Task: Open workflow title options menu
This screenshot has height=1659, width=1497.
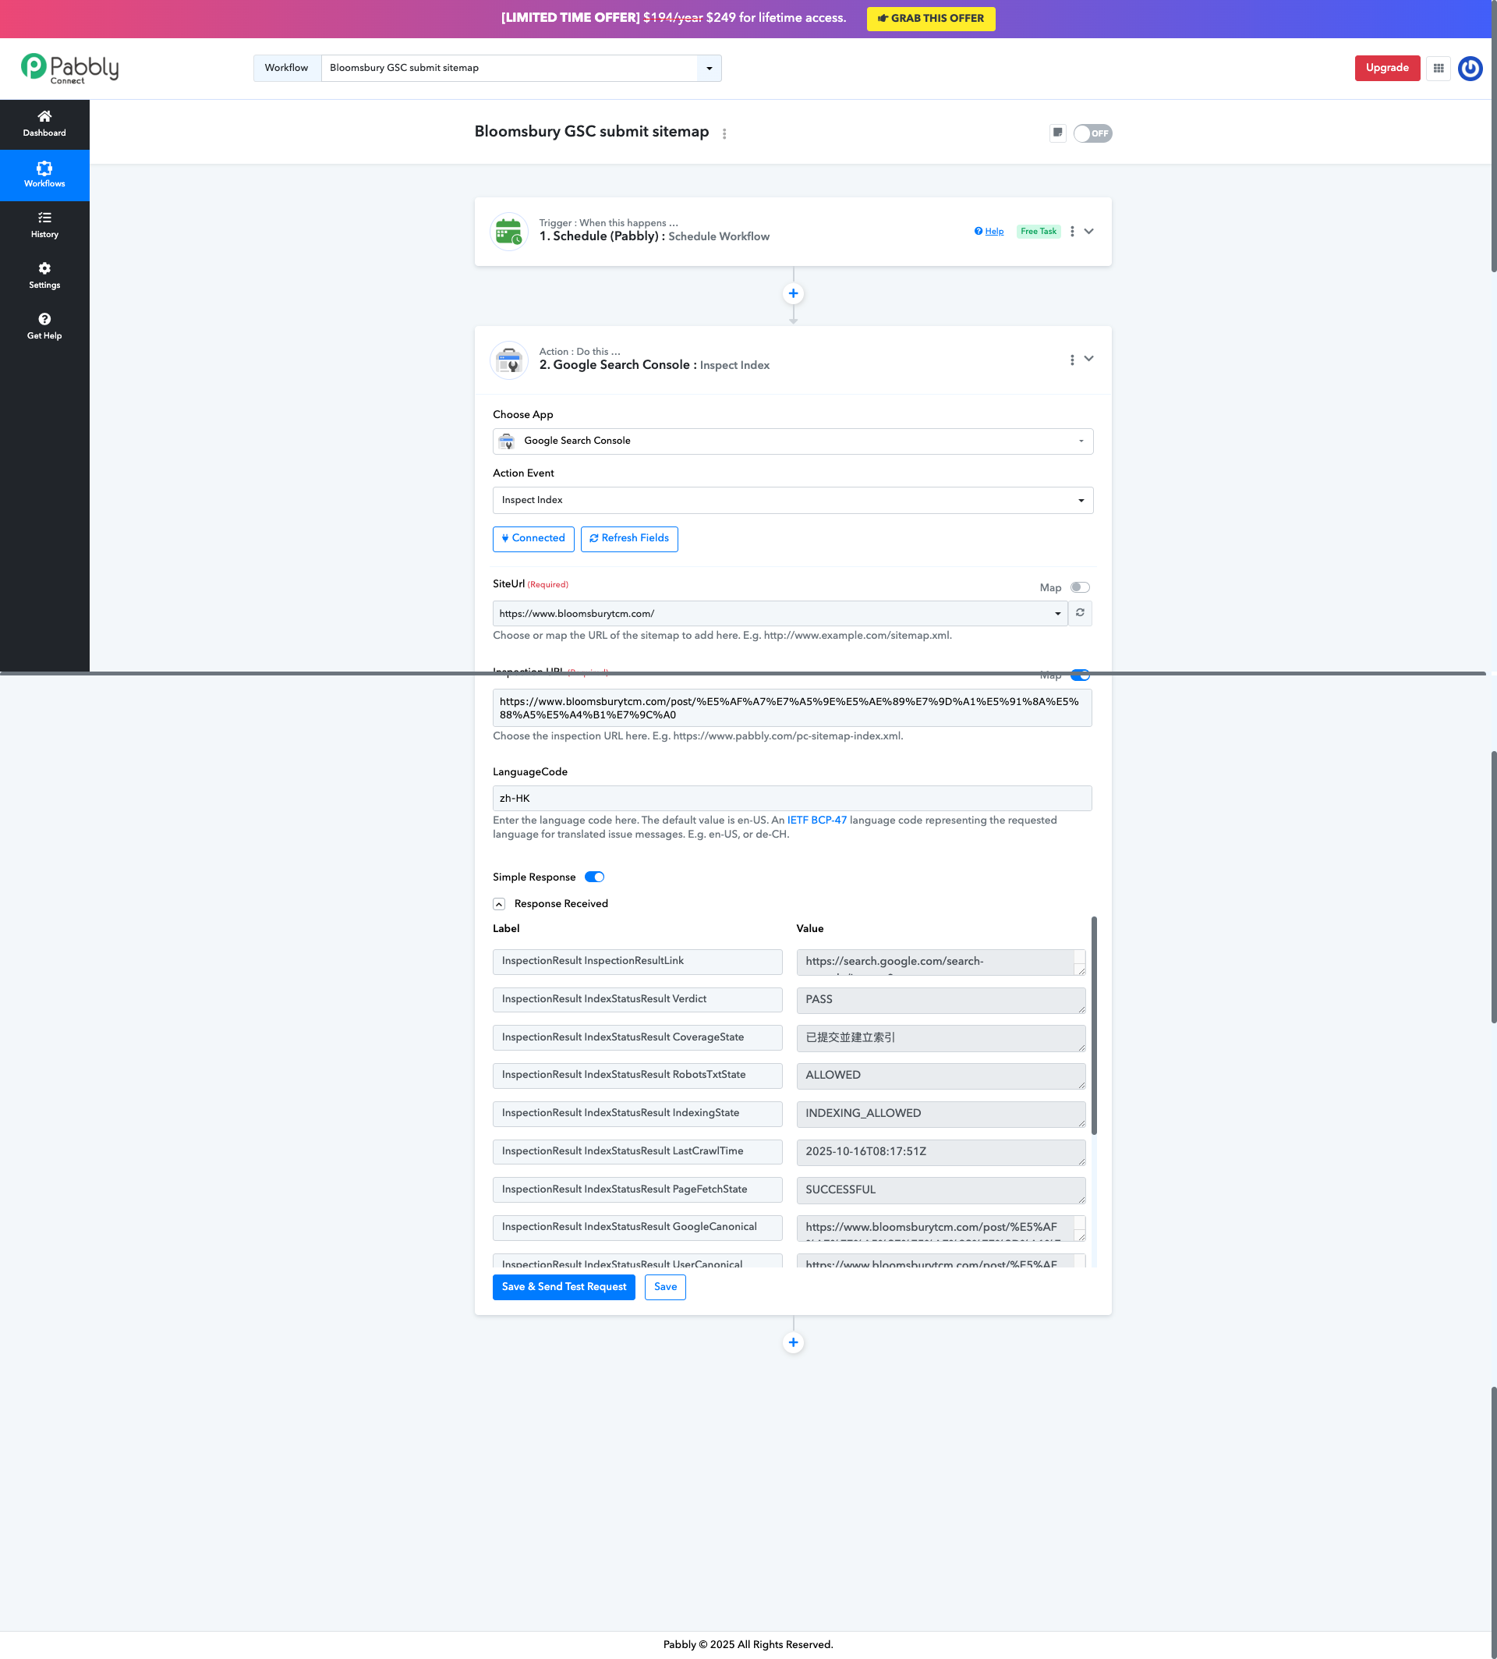Action: click(724, 133)
